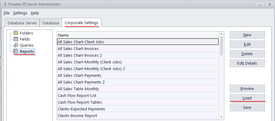Switch to the Database Server tab
Viewport: 275px width, 121px height.
point(22,23)
